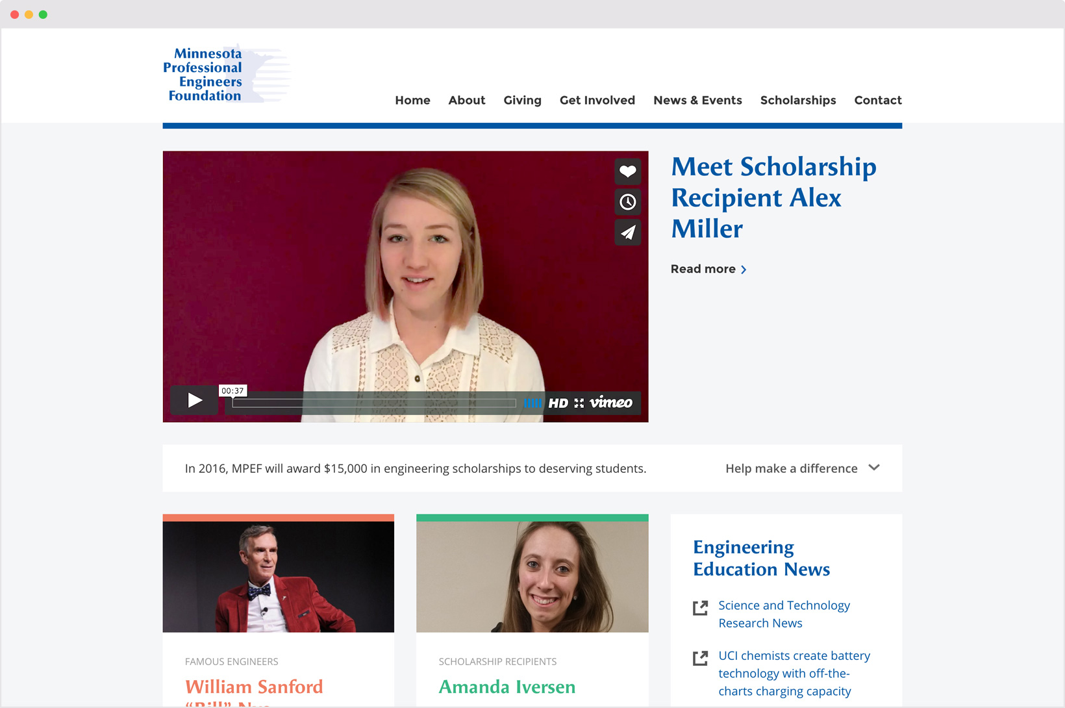Select the Giving navigation item
This screenshot has width=1065, height=708.
pos(522,100)
